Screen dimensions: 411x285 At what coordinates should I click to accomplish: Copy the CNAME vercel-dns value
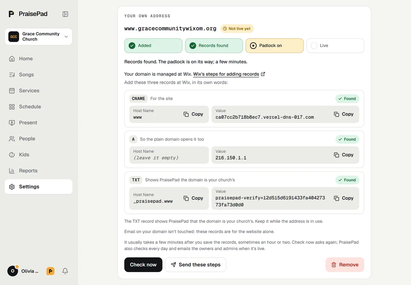(344, 114)
